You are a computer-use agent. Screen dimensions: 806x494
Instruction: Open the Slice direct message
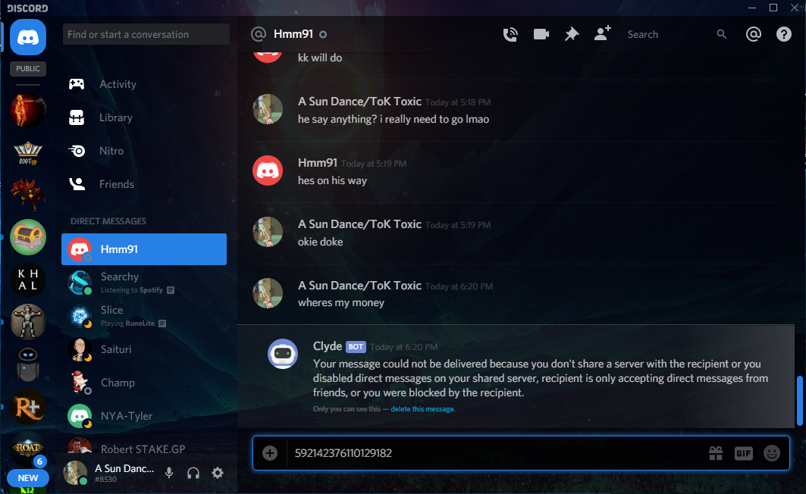[x=144, y=316]
